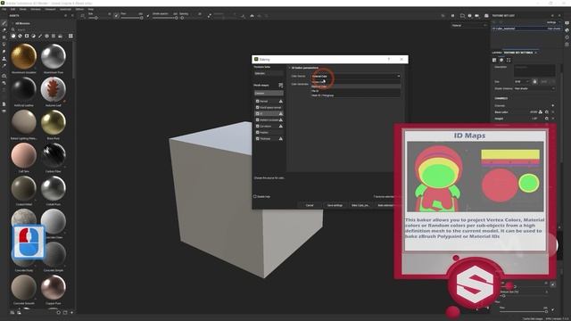
Task: Select the Polygon fill tool
Action: 4,45
